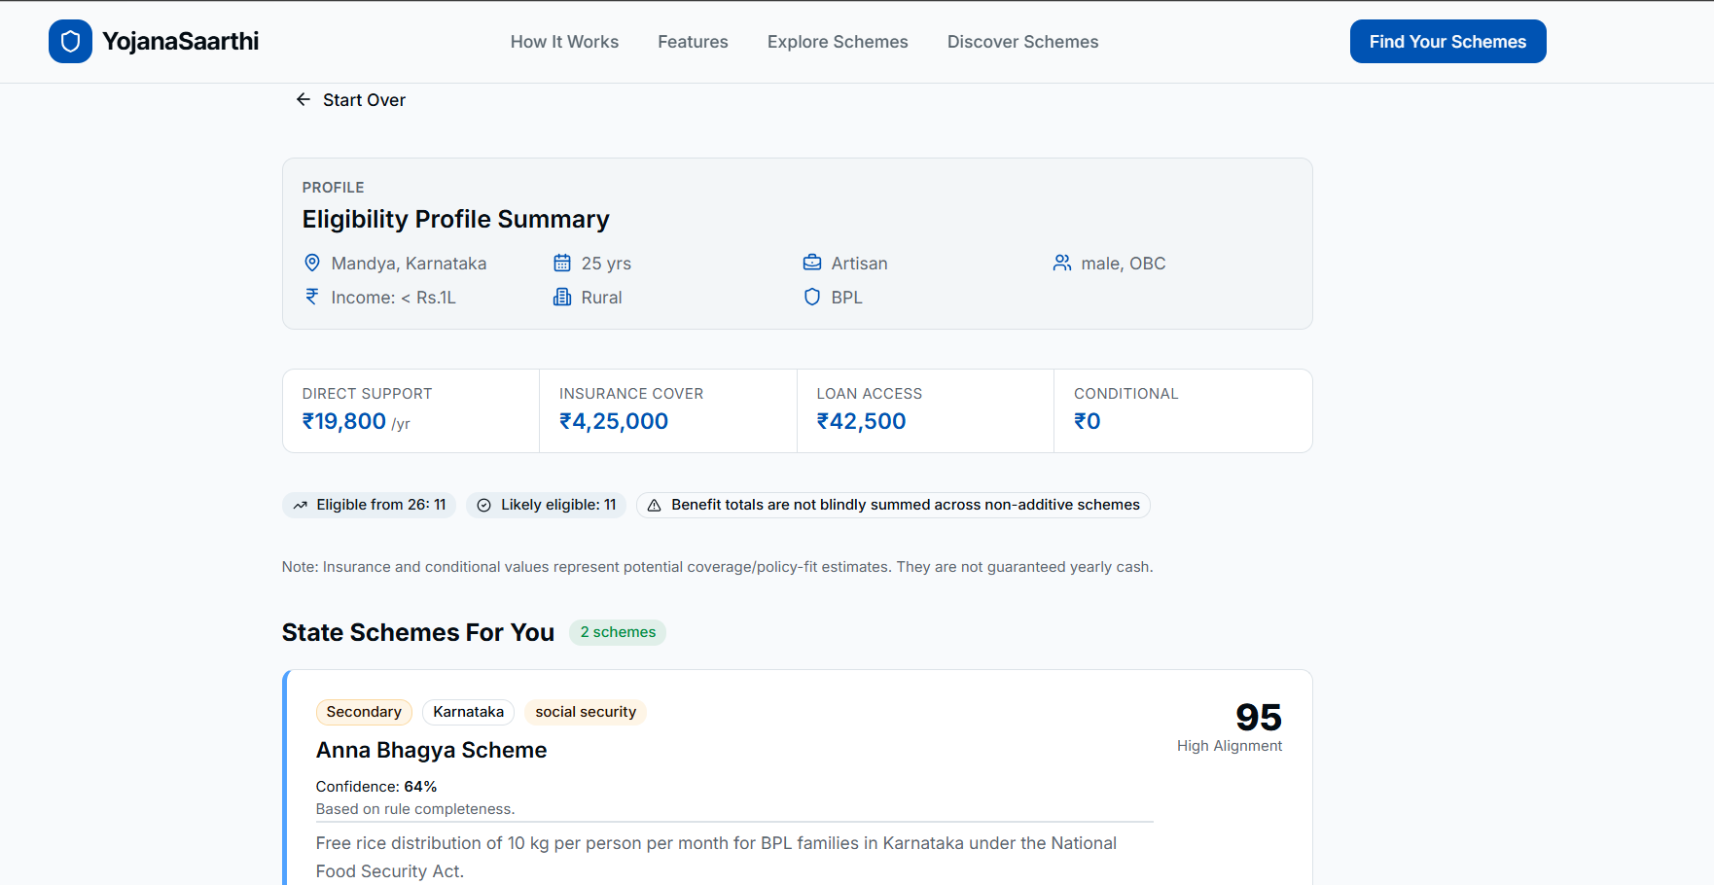The width and height of the screenshot is (1714, 885).
Task: Open the How It Works nav item
Action: (x=564, y=42)
